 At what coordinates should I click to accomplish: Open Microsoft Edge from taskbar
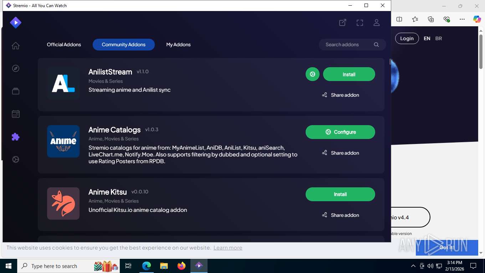click(x=147, y=266)
